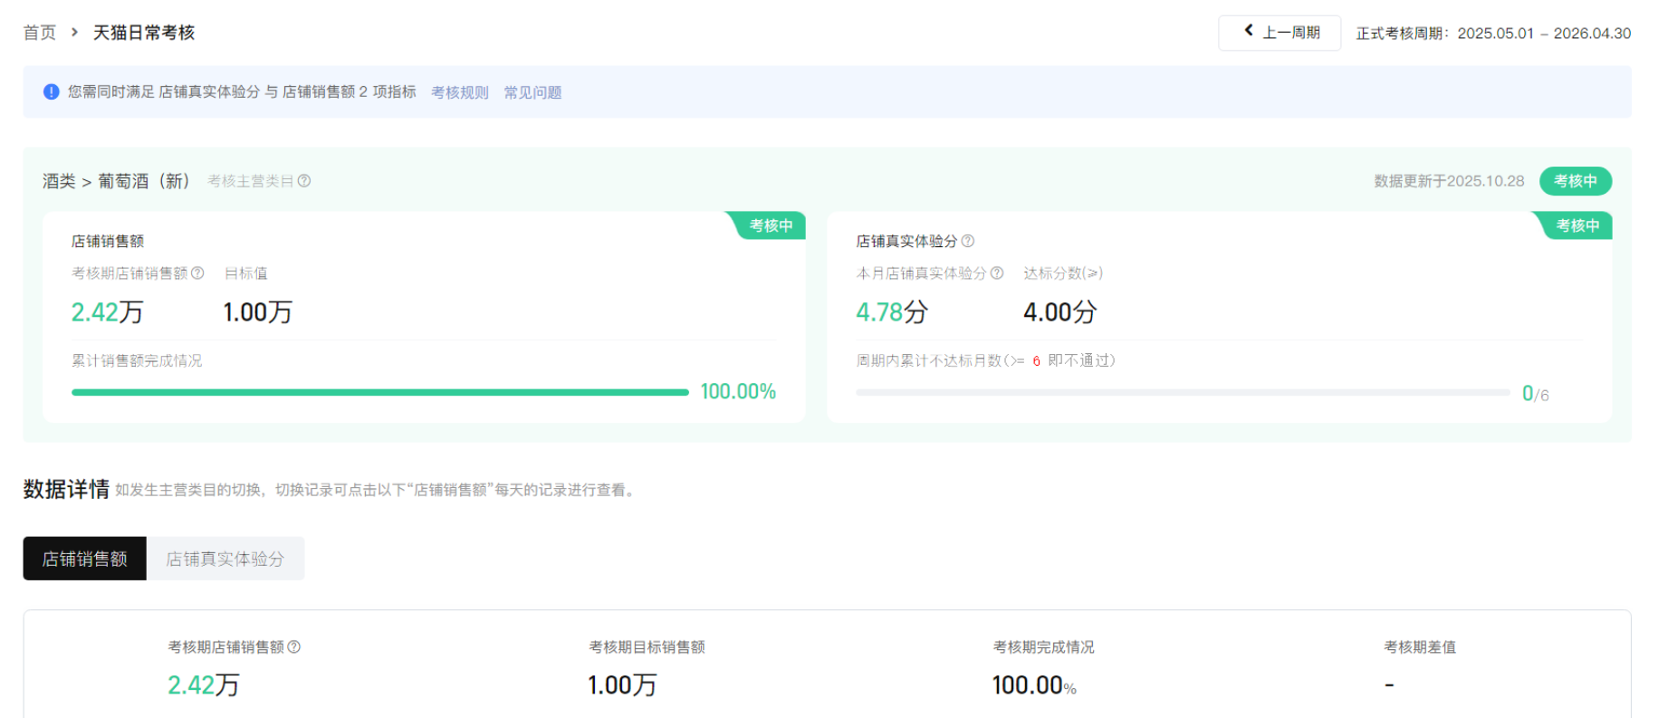This screenshot has width=1658, height=718.
Task: Go to previous period with 上一周期
Action: click(x=1279, y=33)
